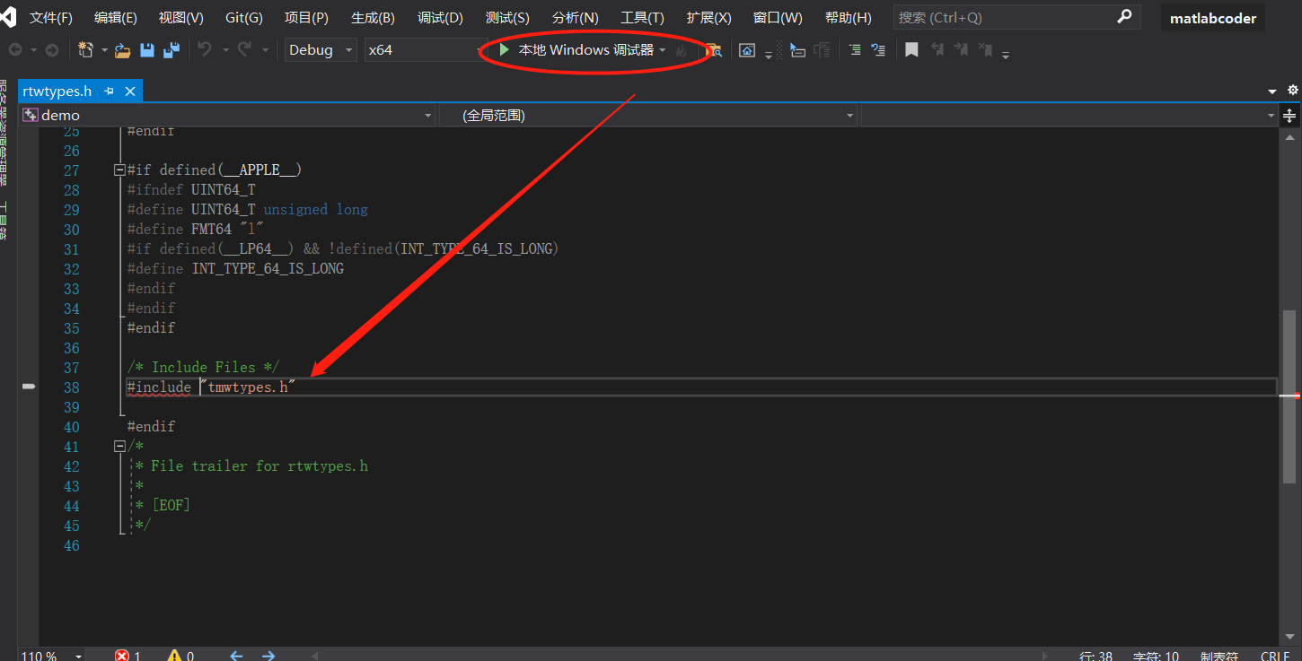Open the IDE settings gear

1292,91
